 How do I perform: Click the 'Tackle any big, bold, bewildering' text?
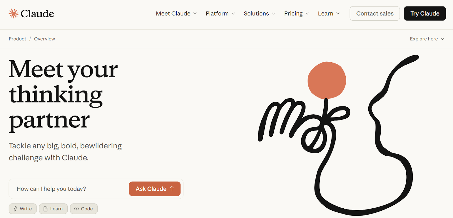tap(65, 146)
